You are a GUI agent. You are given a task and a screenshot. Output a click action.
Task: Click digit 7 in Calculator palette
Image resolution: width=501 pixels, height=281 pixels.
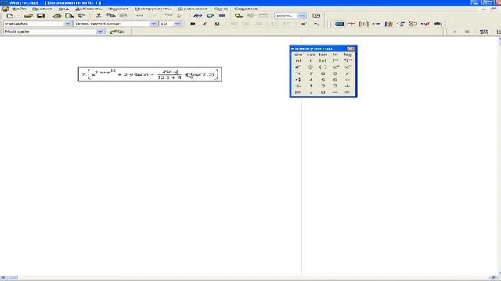(311, 73)
